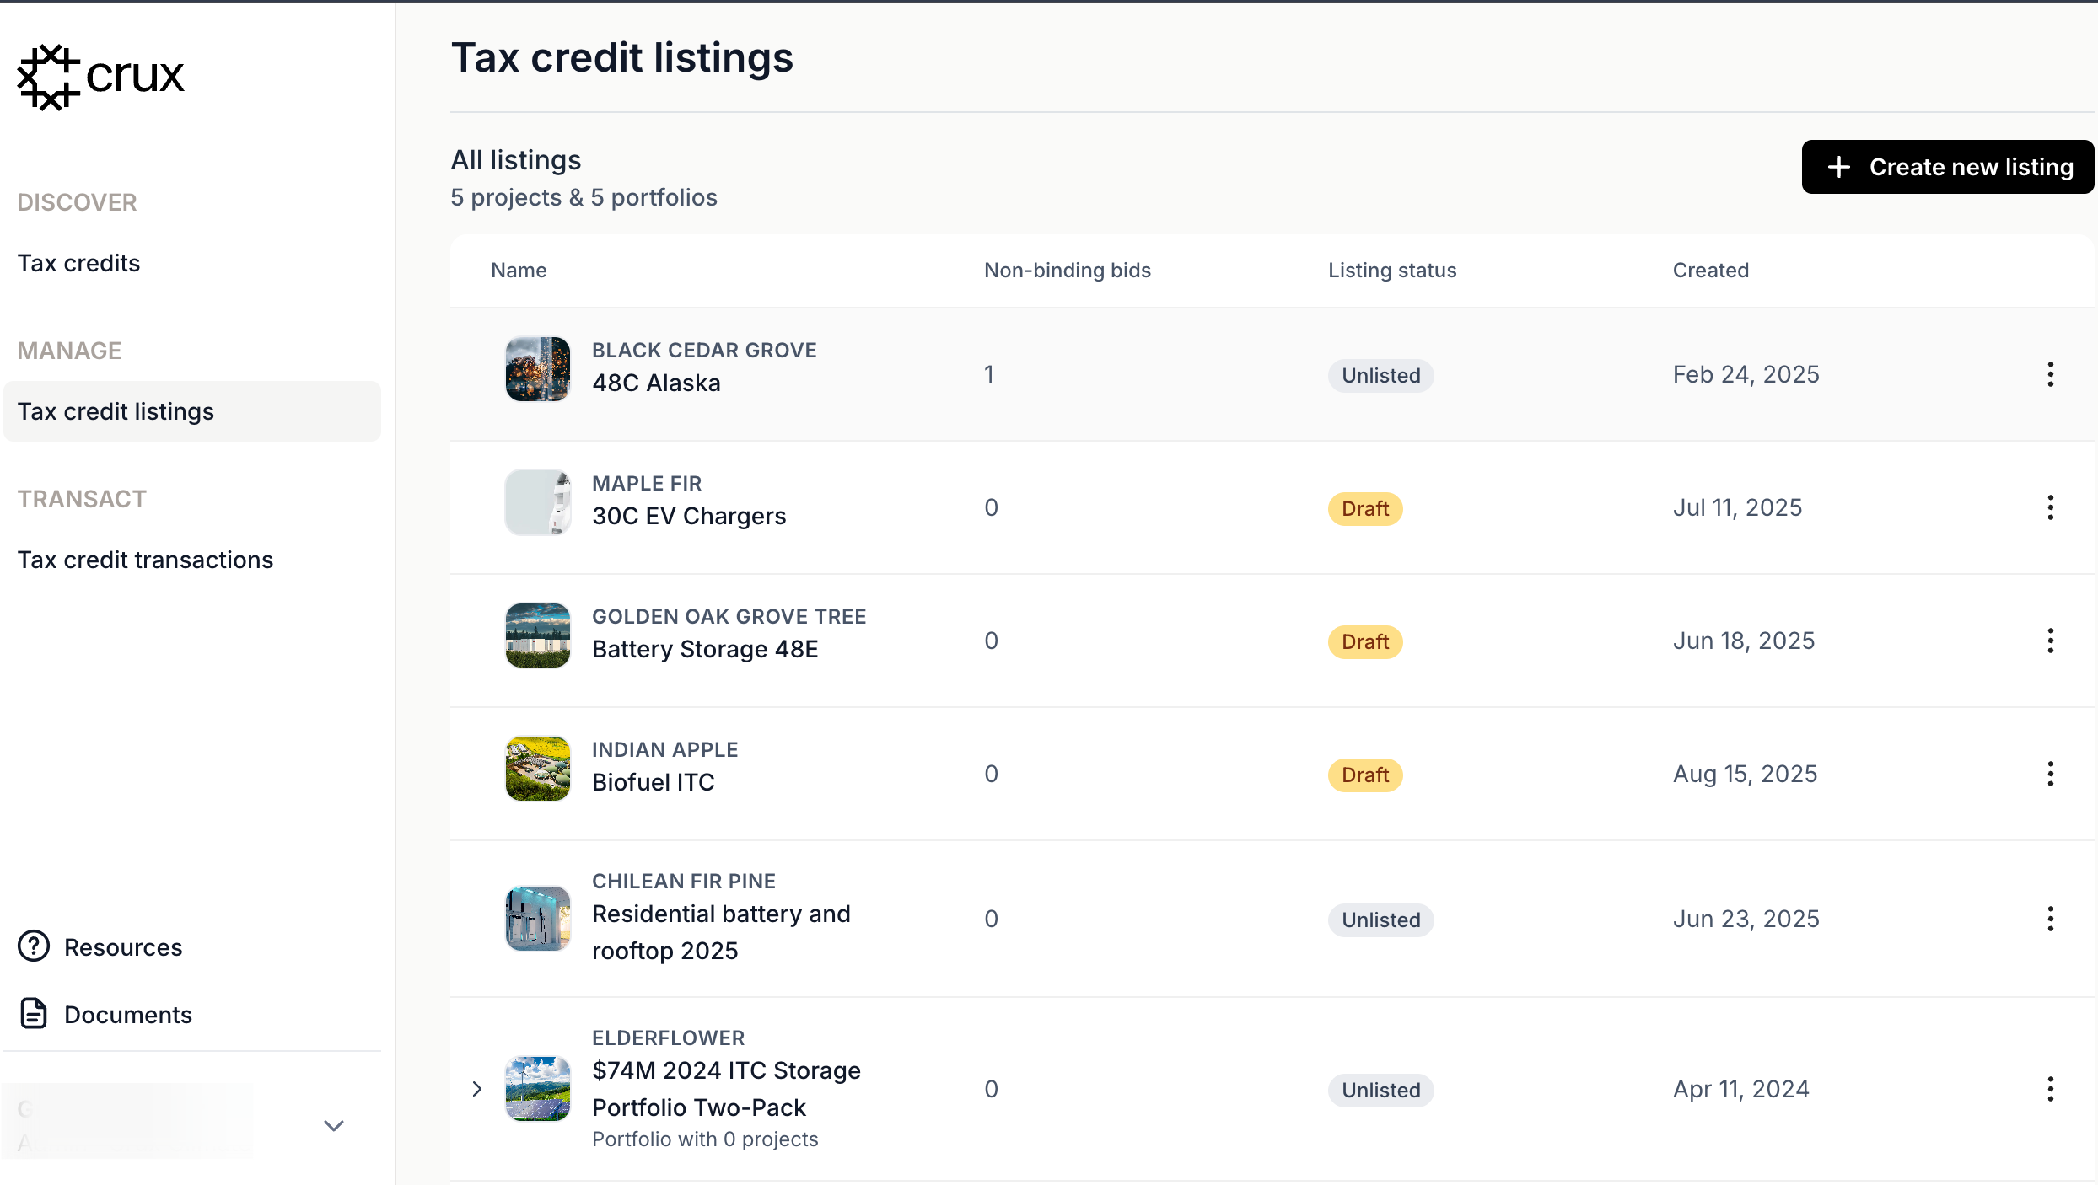The image size is (2098, 1185).
Task: Open options menu for Battery Storage 48E
Action: (2050, 641)
